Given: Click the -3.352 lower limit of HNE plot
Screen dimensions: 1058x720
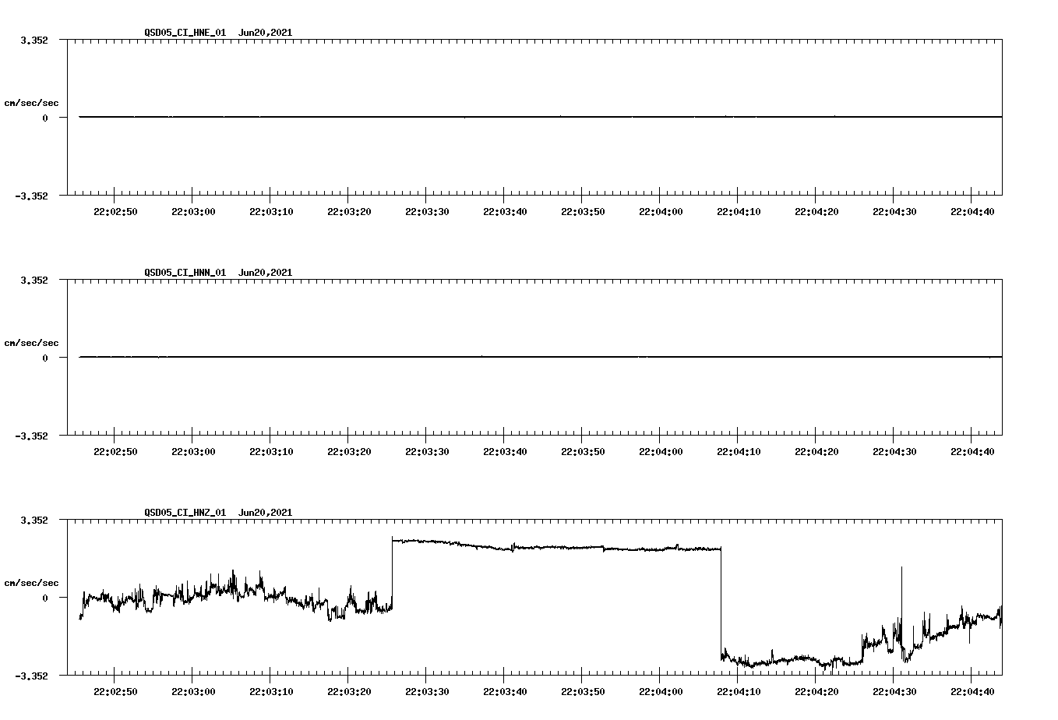Looking at the screenshot, I should coord(31,196).
